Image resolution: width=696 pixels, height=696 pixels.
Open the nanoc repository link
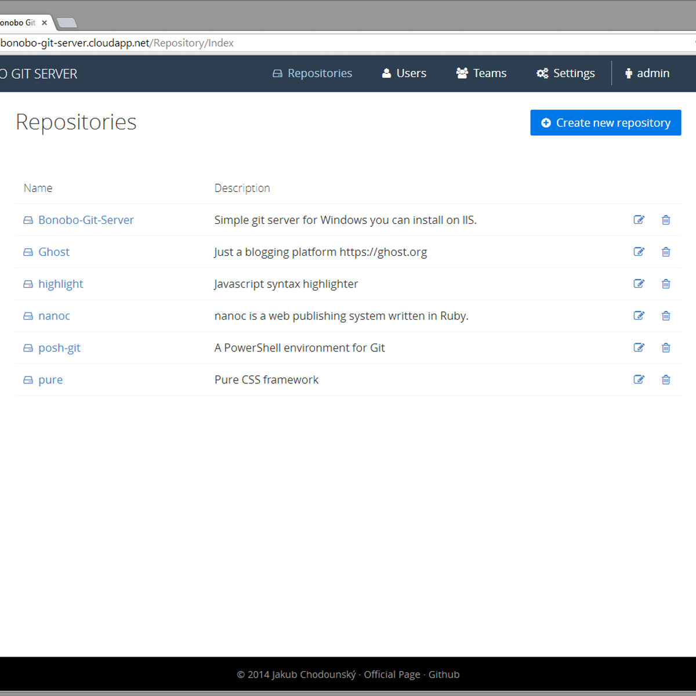pos(54,316)
